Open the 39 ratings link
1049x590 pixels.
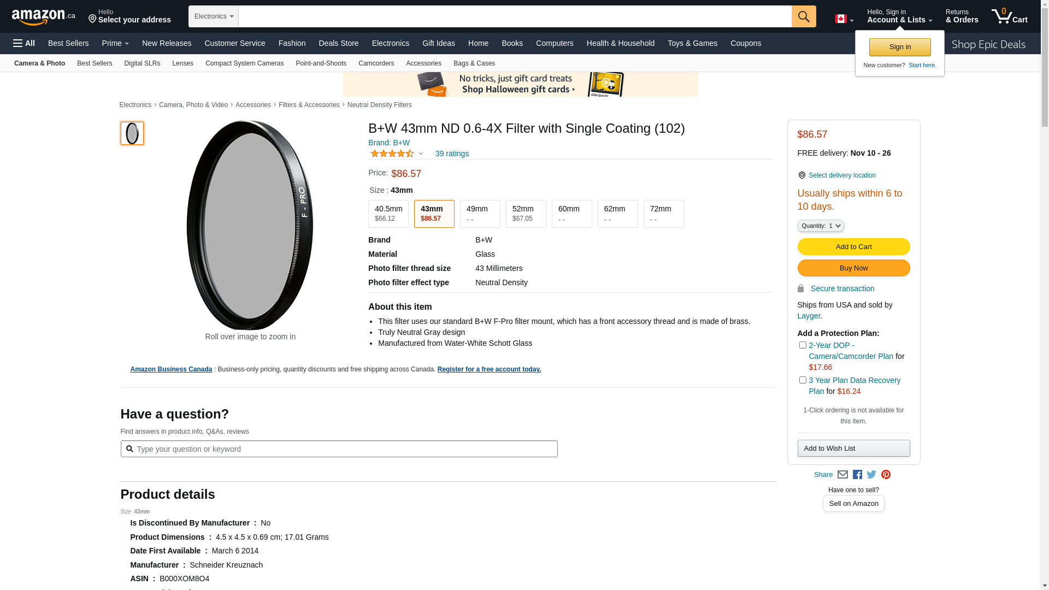[452, 154]
